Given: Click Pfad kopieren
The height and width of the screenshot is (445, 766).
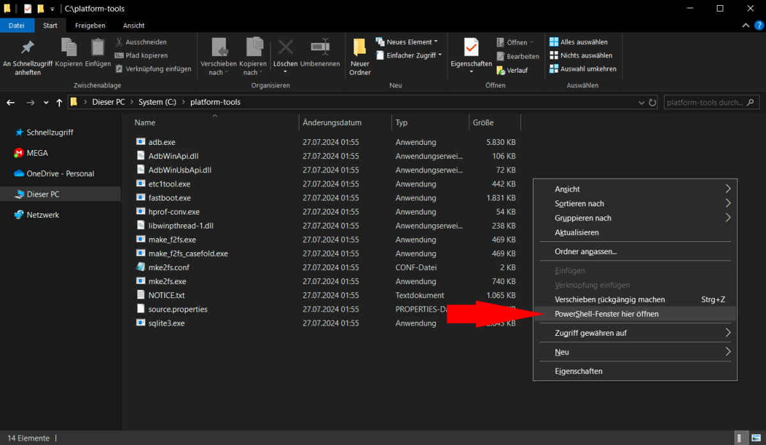Looking at the screenshot, I should [141, 56].
